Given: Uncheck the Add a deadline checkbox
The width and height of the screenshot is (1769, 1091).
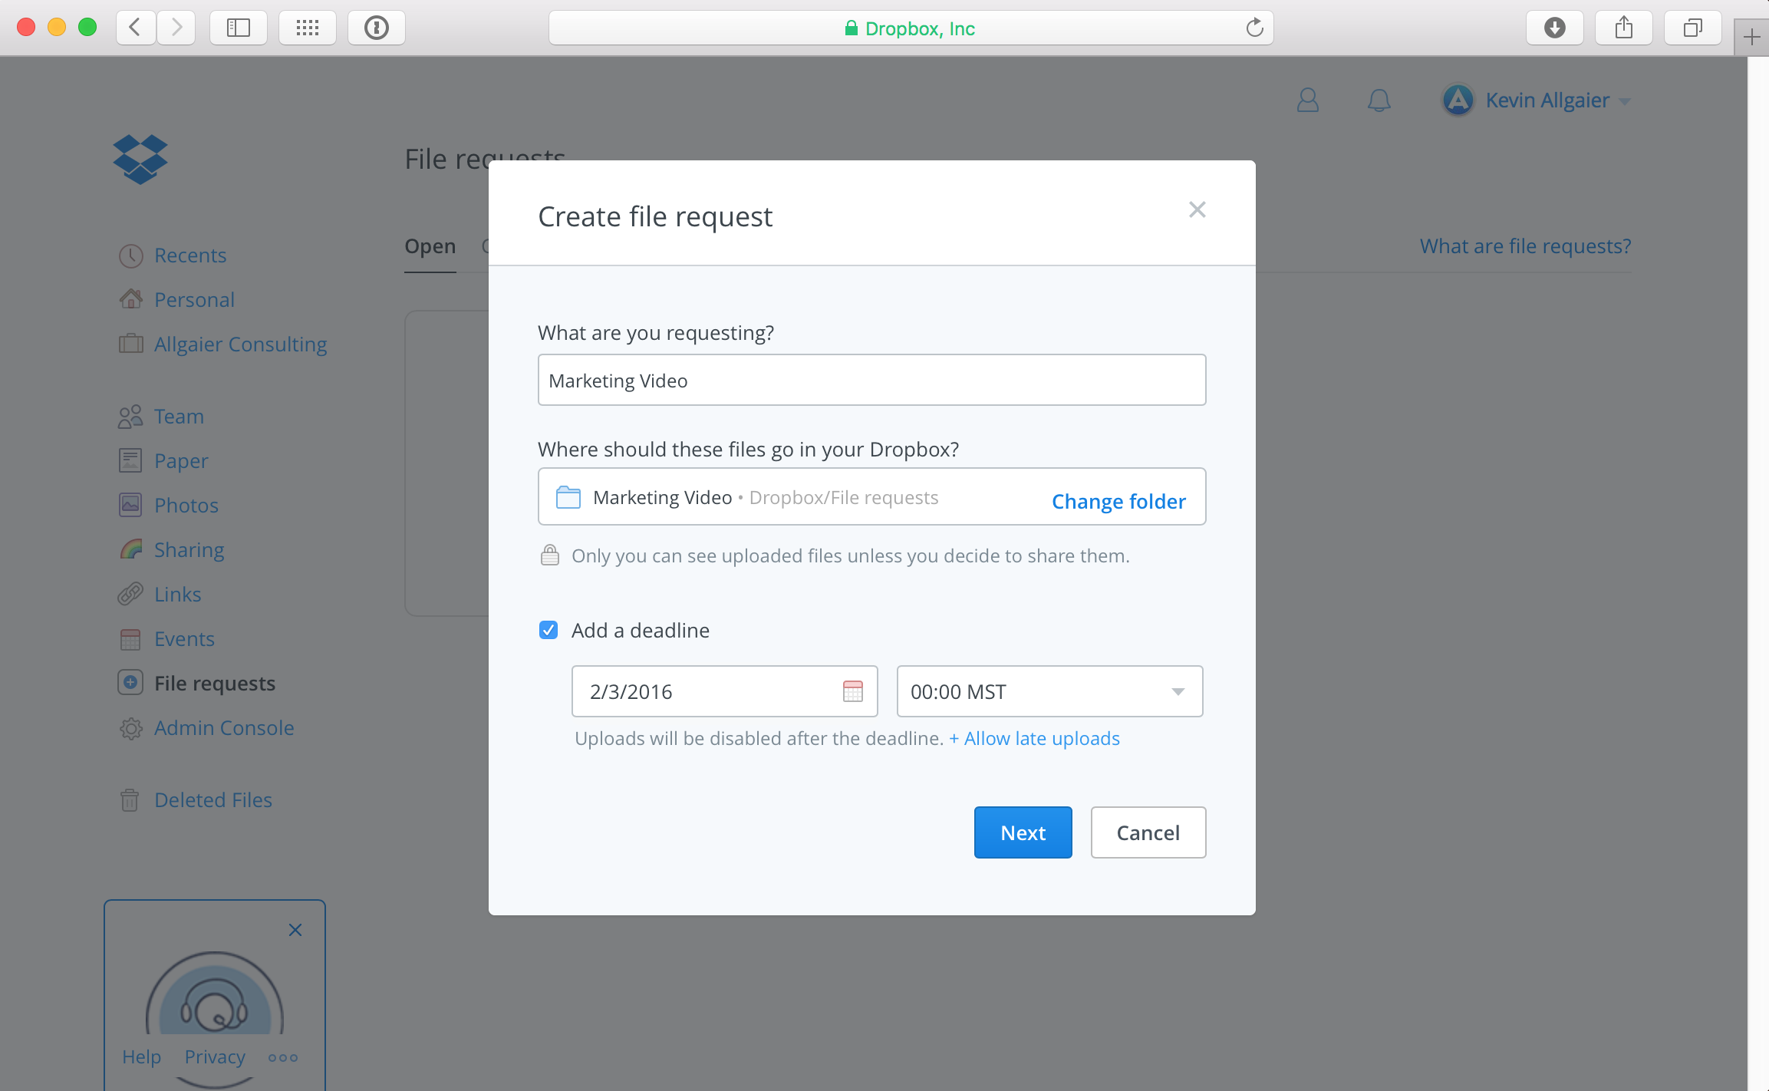Looking at the screenshot, I should pyautogui.click(x=548, y=630).
